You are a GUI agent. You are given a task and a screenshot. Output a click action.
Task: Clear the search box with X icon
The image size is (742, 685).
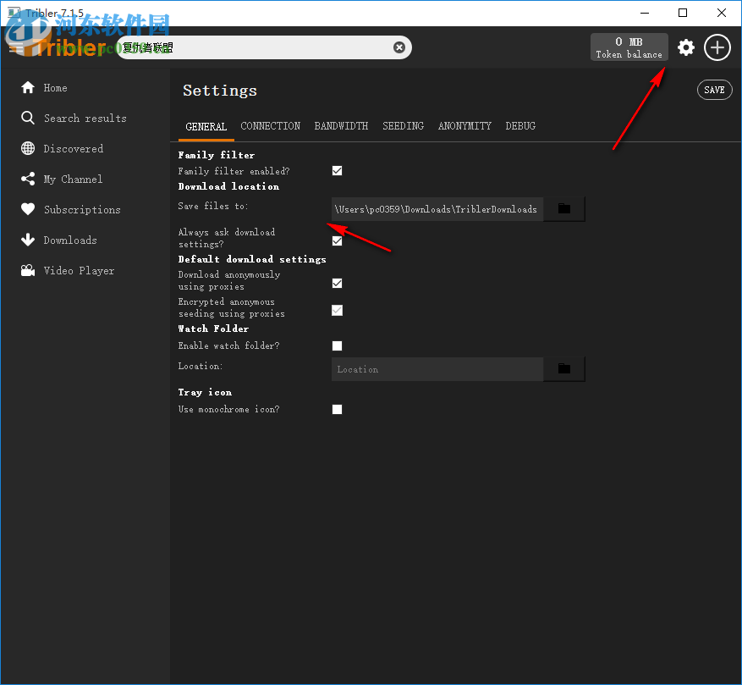[399, 47]
